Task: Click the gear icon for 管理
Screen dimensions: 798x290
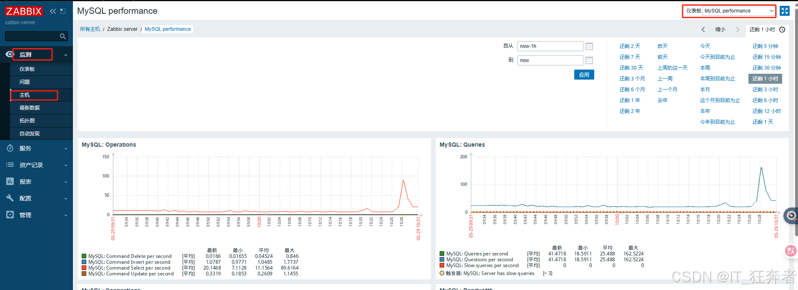Action: (10, 215)
